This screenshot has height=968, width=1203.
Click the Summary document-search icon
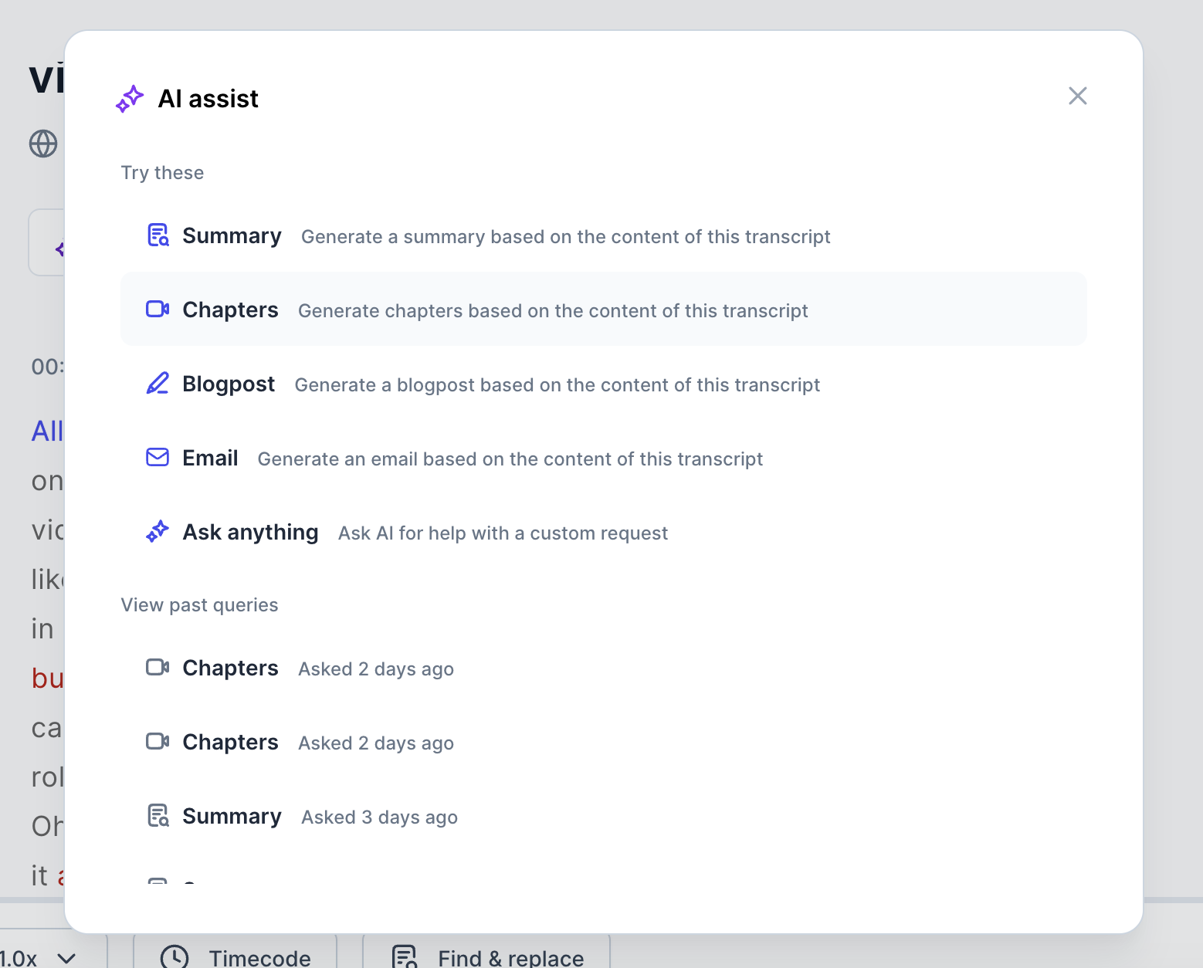point(158,235)
